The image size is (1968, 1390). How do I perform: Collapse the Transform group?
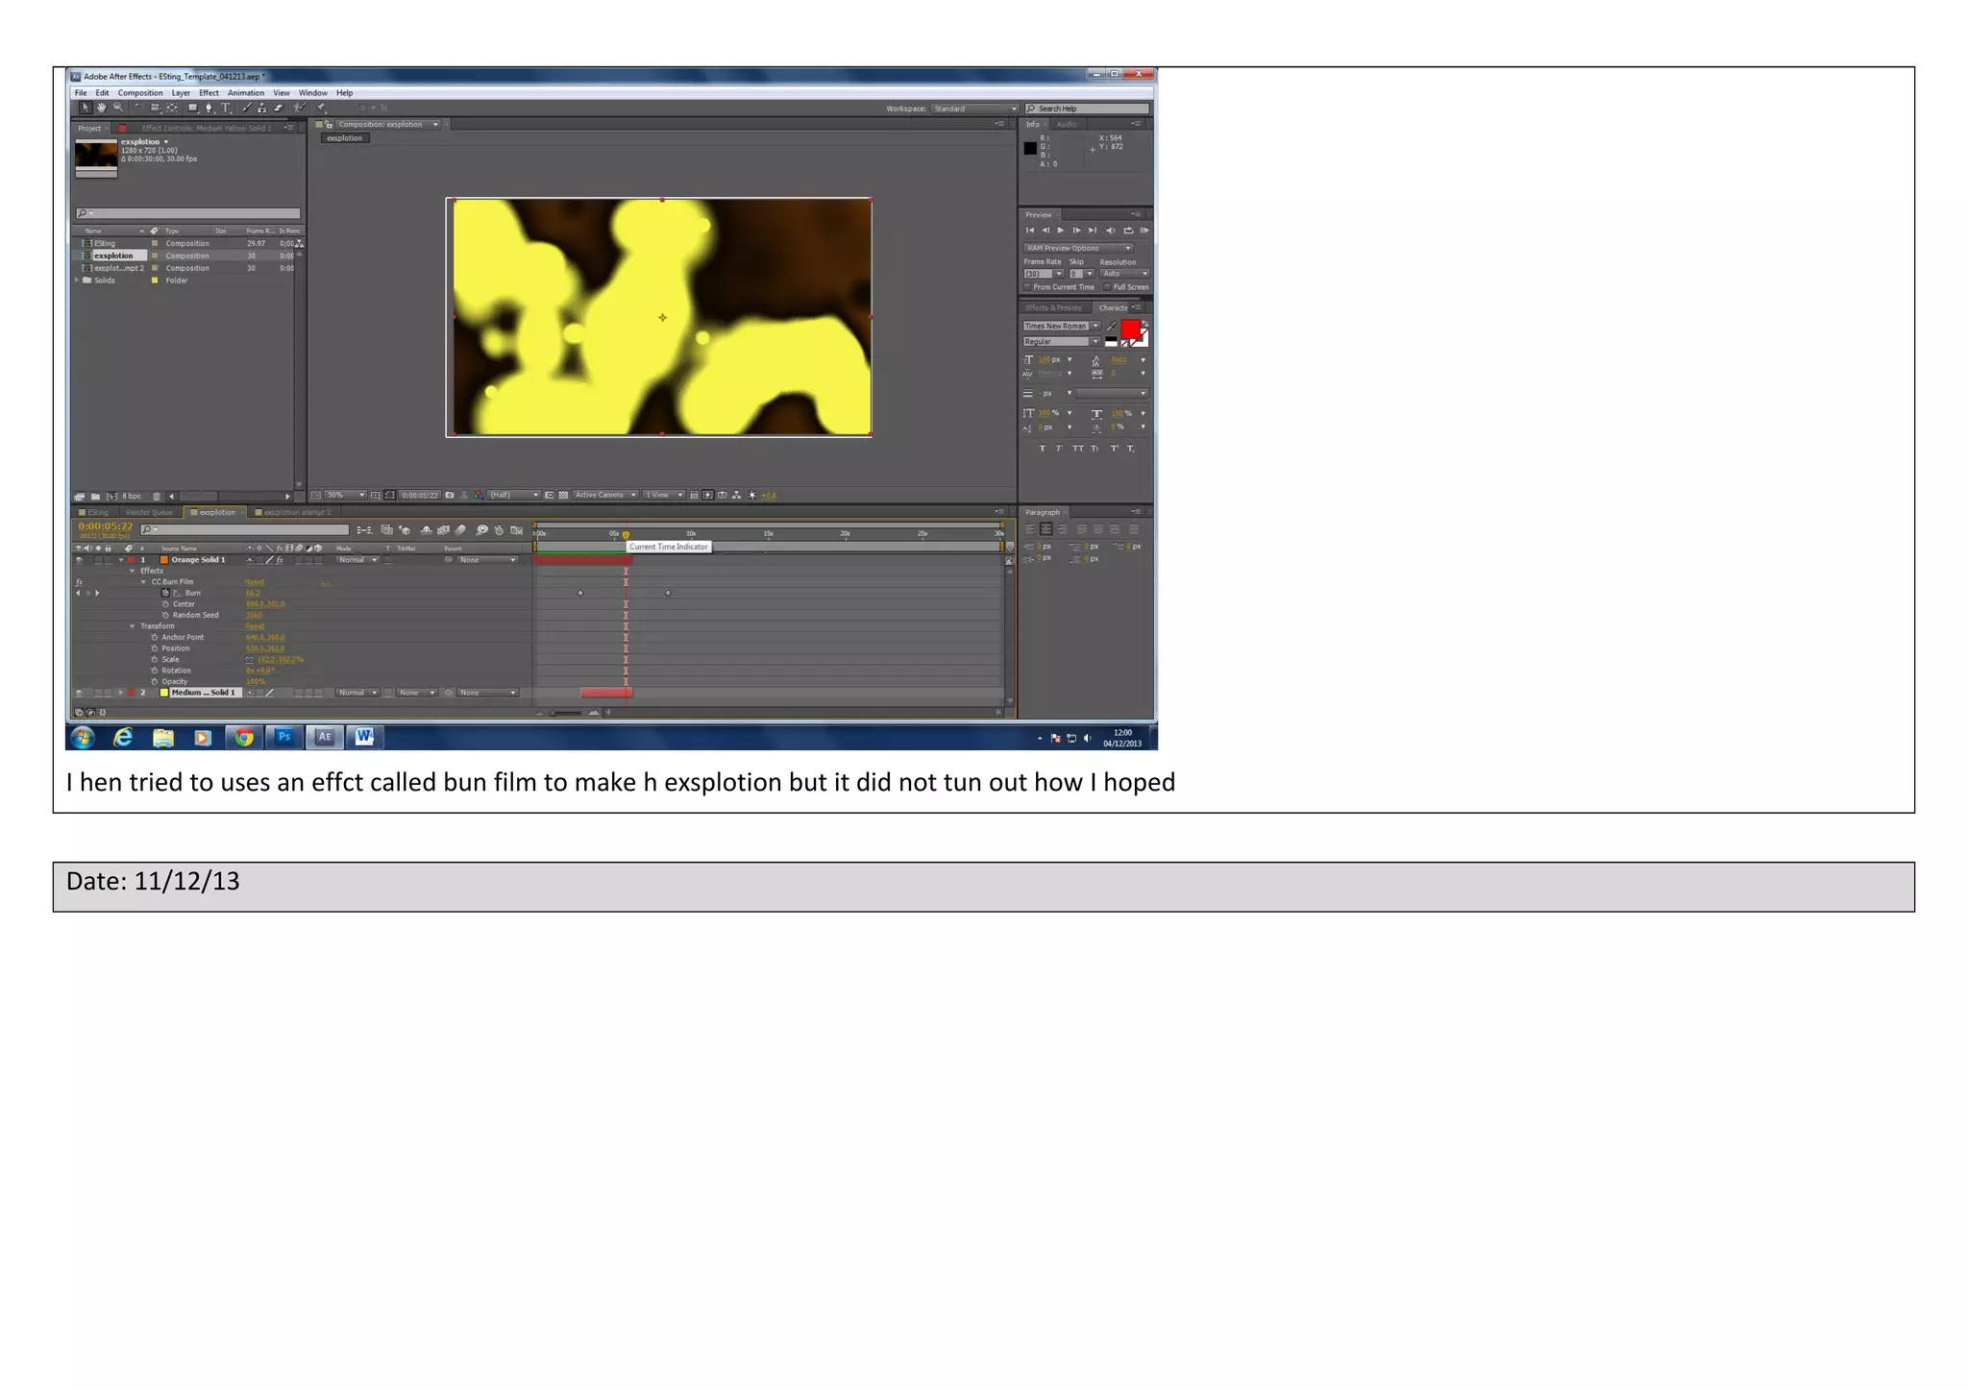133,626
